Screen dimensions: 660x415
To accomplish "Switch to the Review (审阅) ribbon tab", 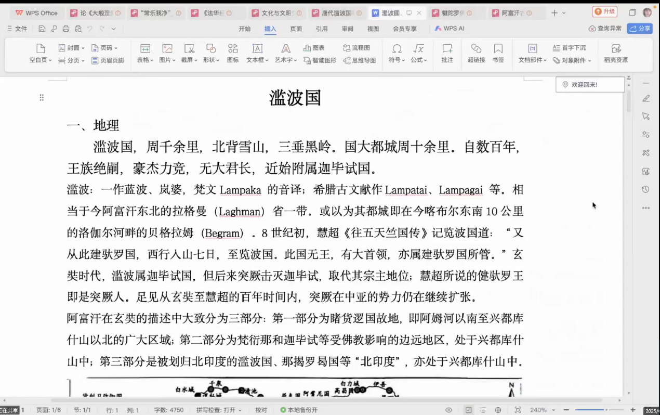I will (347, 29).
